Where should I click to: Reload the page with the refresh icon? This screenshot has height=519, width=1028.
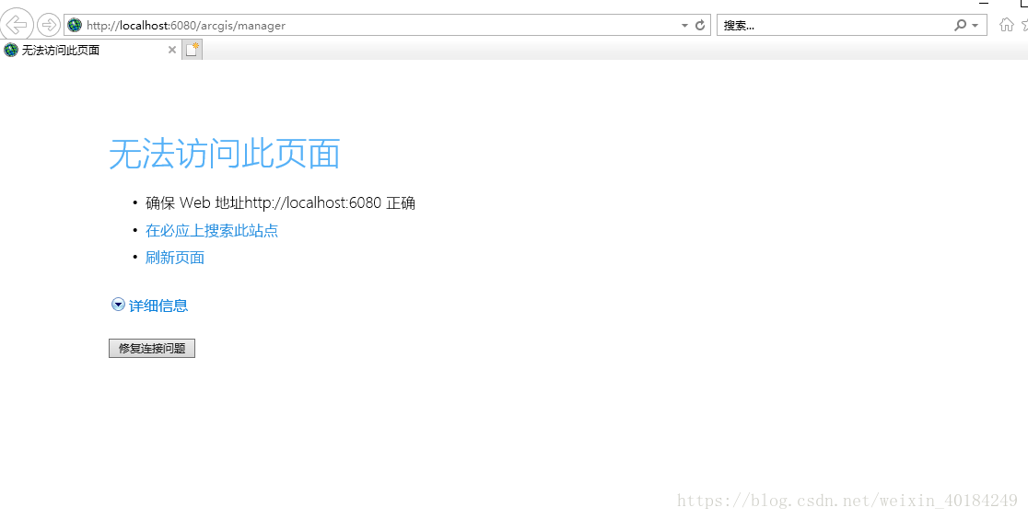[699, 26]
